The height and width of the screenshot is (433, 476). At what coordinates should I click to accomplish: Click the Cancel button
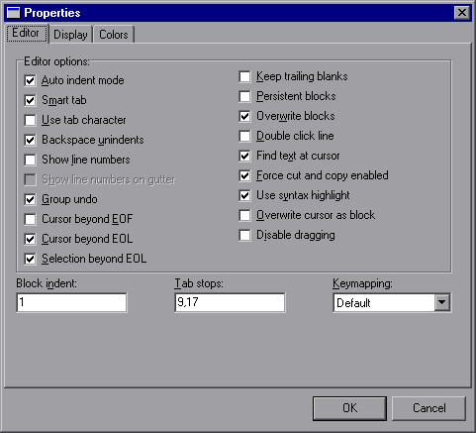click(428, 408)
